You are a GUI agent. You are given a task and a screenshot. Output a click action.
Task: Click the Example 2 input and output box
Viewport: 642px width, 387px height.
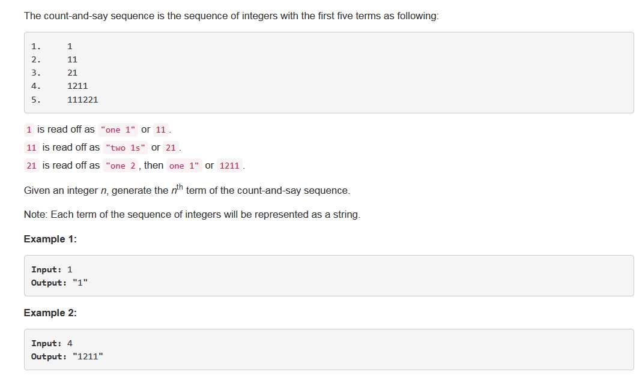tap(329, 349)
